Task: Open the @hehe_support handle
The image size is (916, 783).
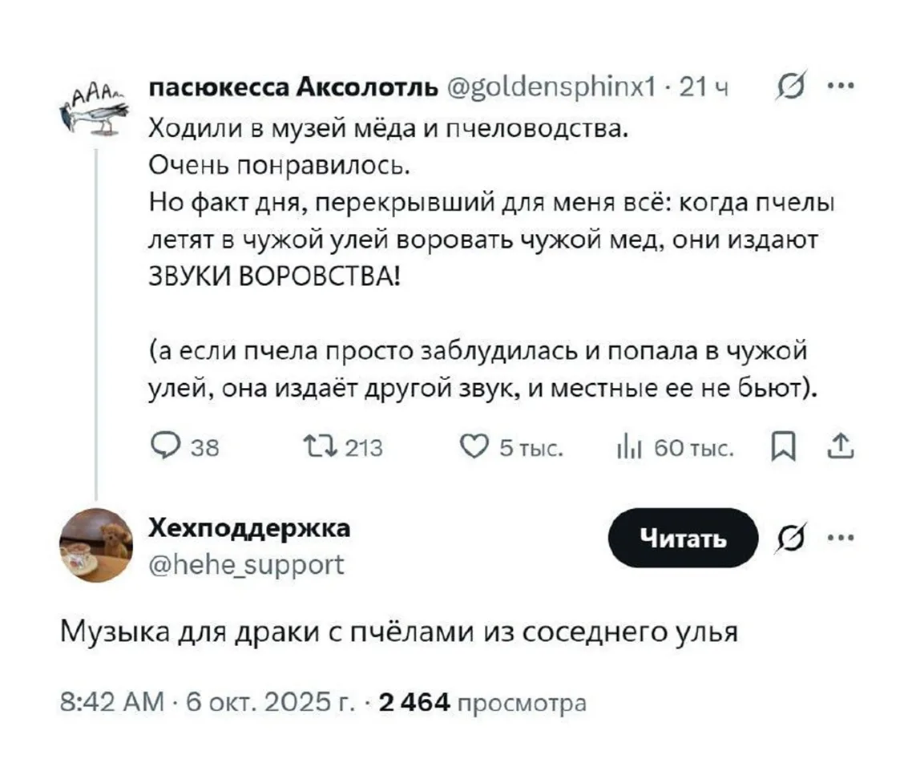Action: (247, 565)
